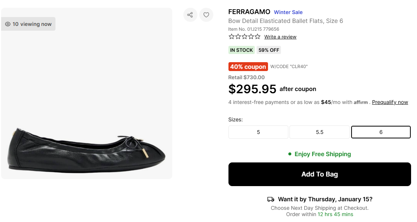Viewport: 417px width, 222px height.
Task: Click the delivery truck icon
Action: point(271,199)
